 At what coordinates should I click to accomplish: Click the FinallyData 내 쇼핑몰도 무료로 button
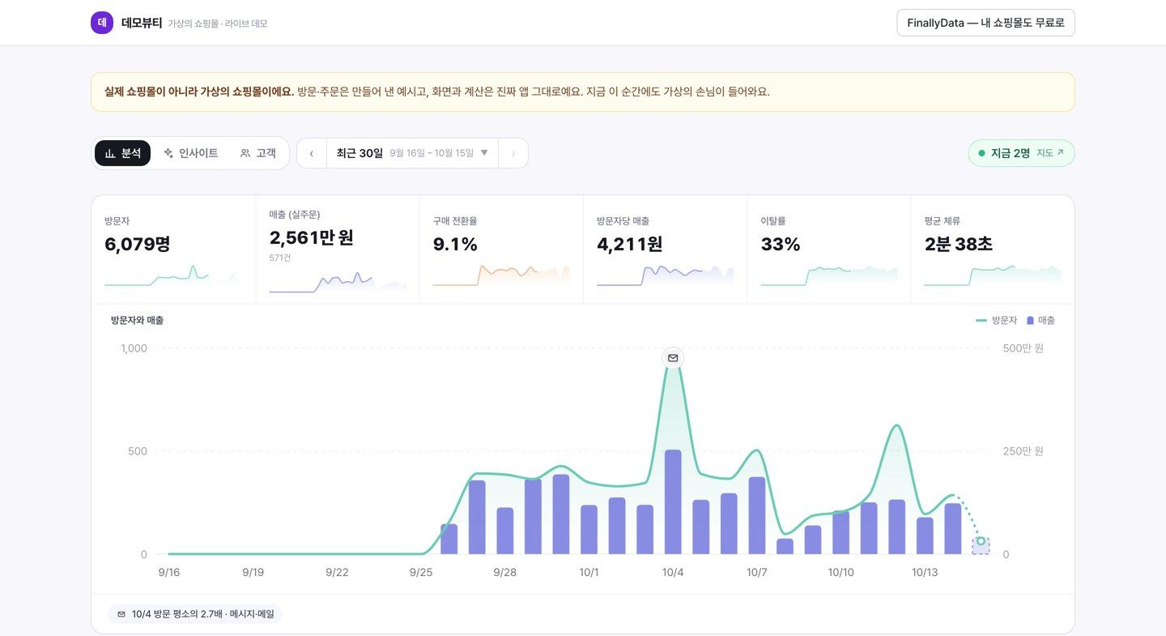click(985, 23)
